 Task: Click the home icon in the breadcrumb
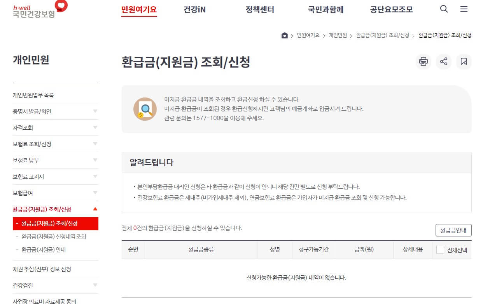(x=284, y=35)
